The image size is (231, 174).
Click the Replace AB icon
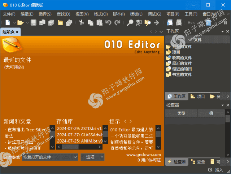coord(139,23)
